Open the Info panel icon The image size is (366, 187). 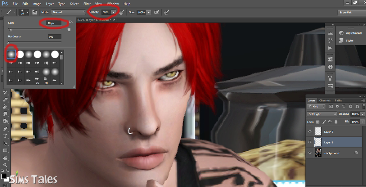click(x=330, y=67)
